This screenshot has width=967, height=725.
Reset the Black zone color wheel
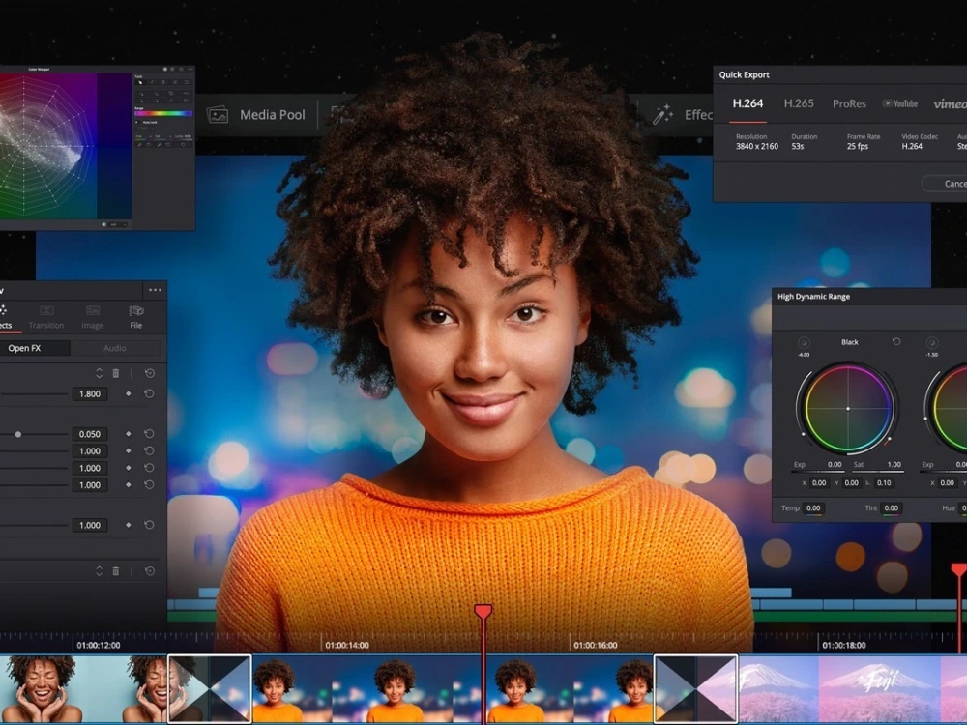point(896,341)
